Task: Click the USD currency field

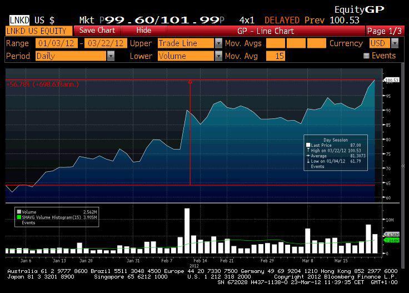Action: point(380,43)
